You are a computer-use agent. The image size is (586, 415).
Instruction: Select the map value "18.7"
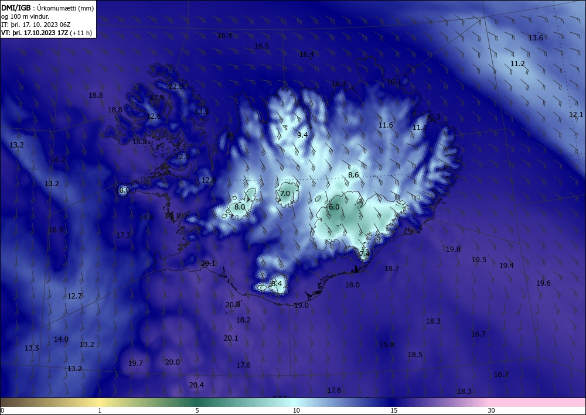(x=391, y=268)
